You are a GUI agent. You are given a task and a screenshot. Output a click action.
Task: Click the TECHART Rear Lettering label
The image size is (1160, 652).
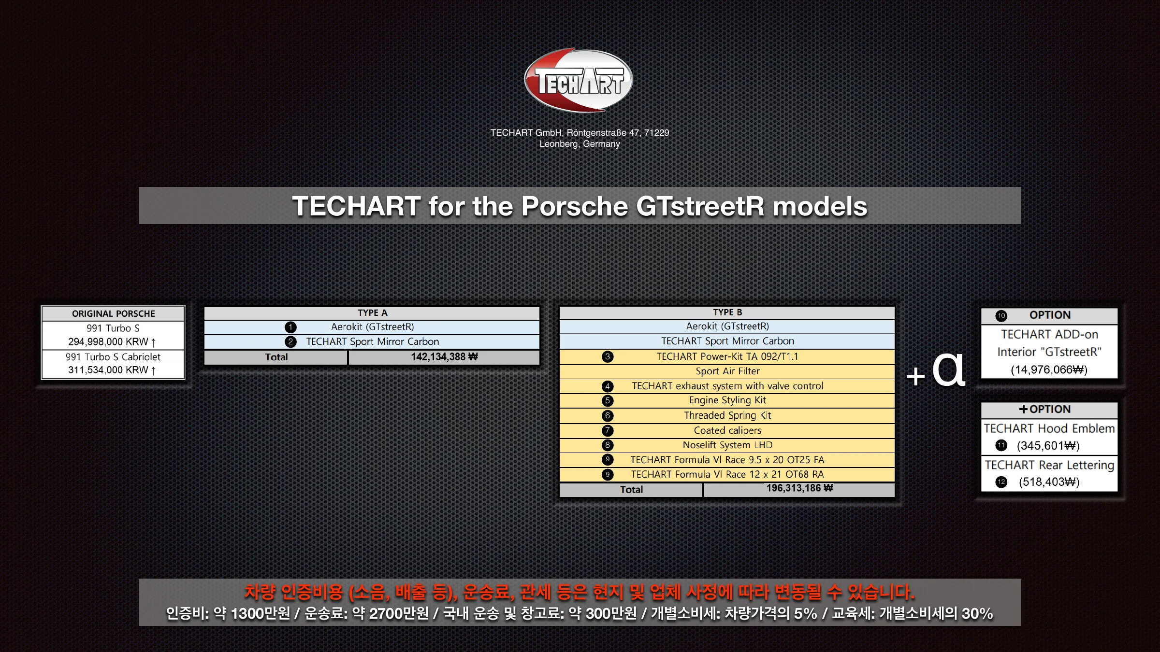click(x=1049, y=465)
